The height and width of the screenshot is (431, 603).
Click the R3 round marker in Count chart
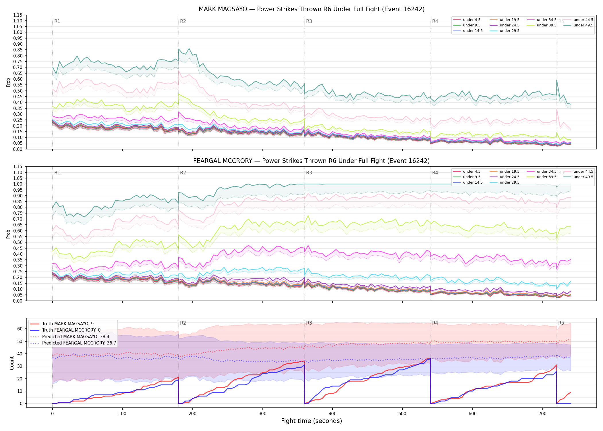coord(309,323)
